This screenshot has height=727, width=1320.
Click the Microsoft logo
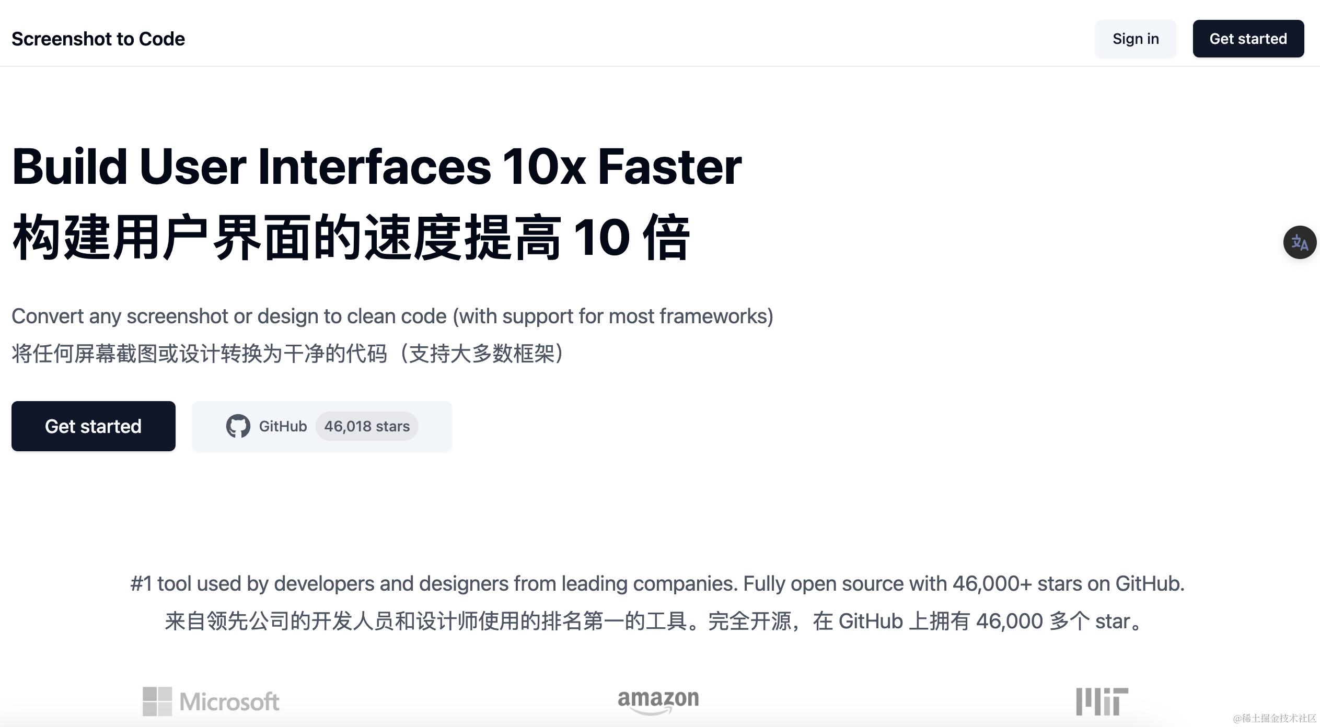tap(211, 701)
